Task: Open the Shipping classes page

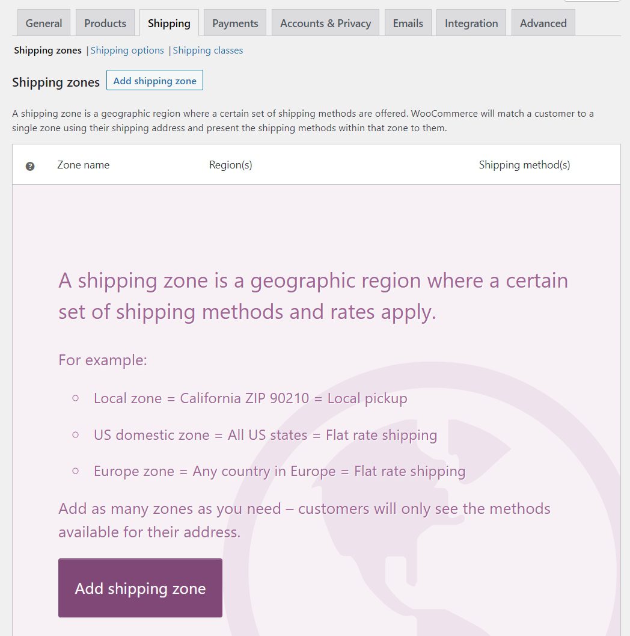Action: coord(207,51)
